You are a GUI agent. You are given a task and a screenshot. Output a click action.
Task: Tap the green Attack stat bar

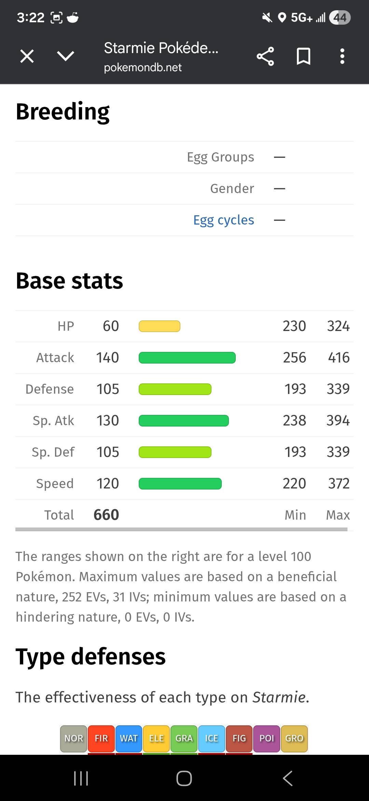[x=187, y=358]
